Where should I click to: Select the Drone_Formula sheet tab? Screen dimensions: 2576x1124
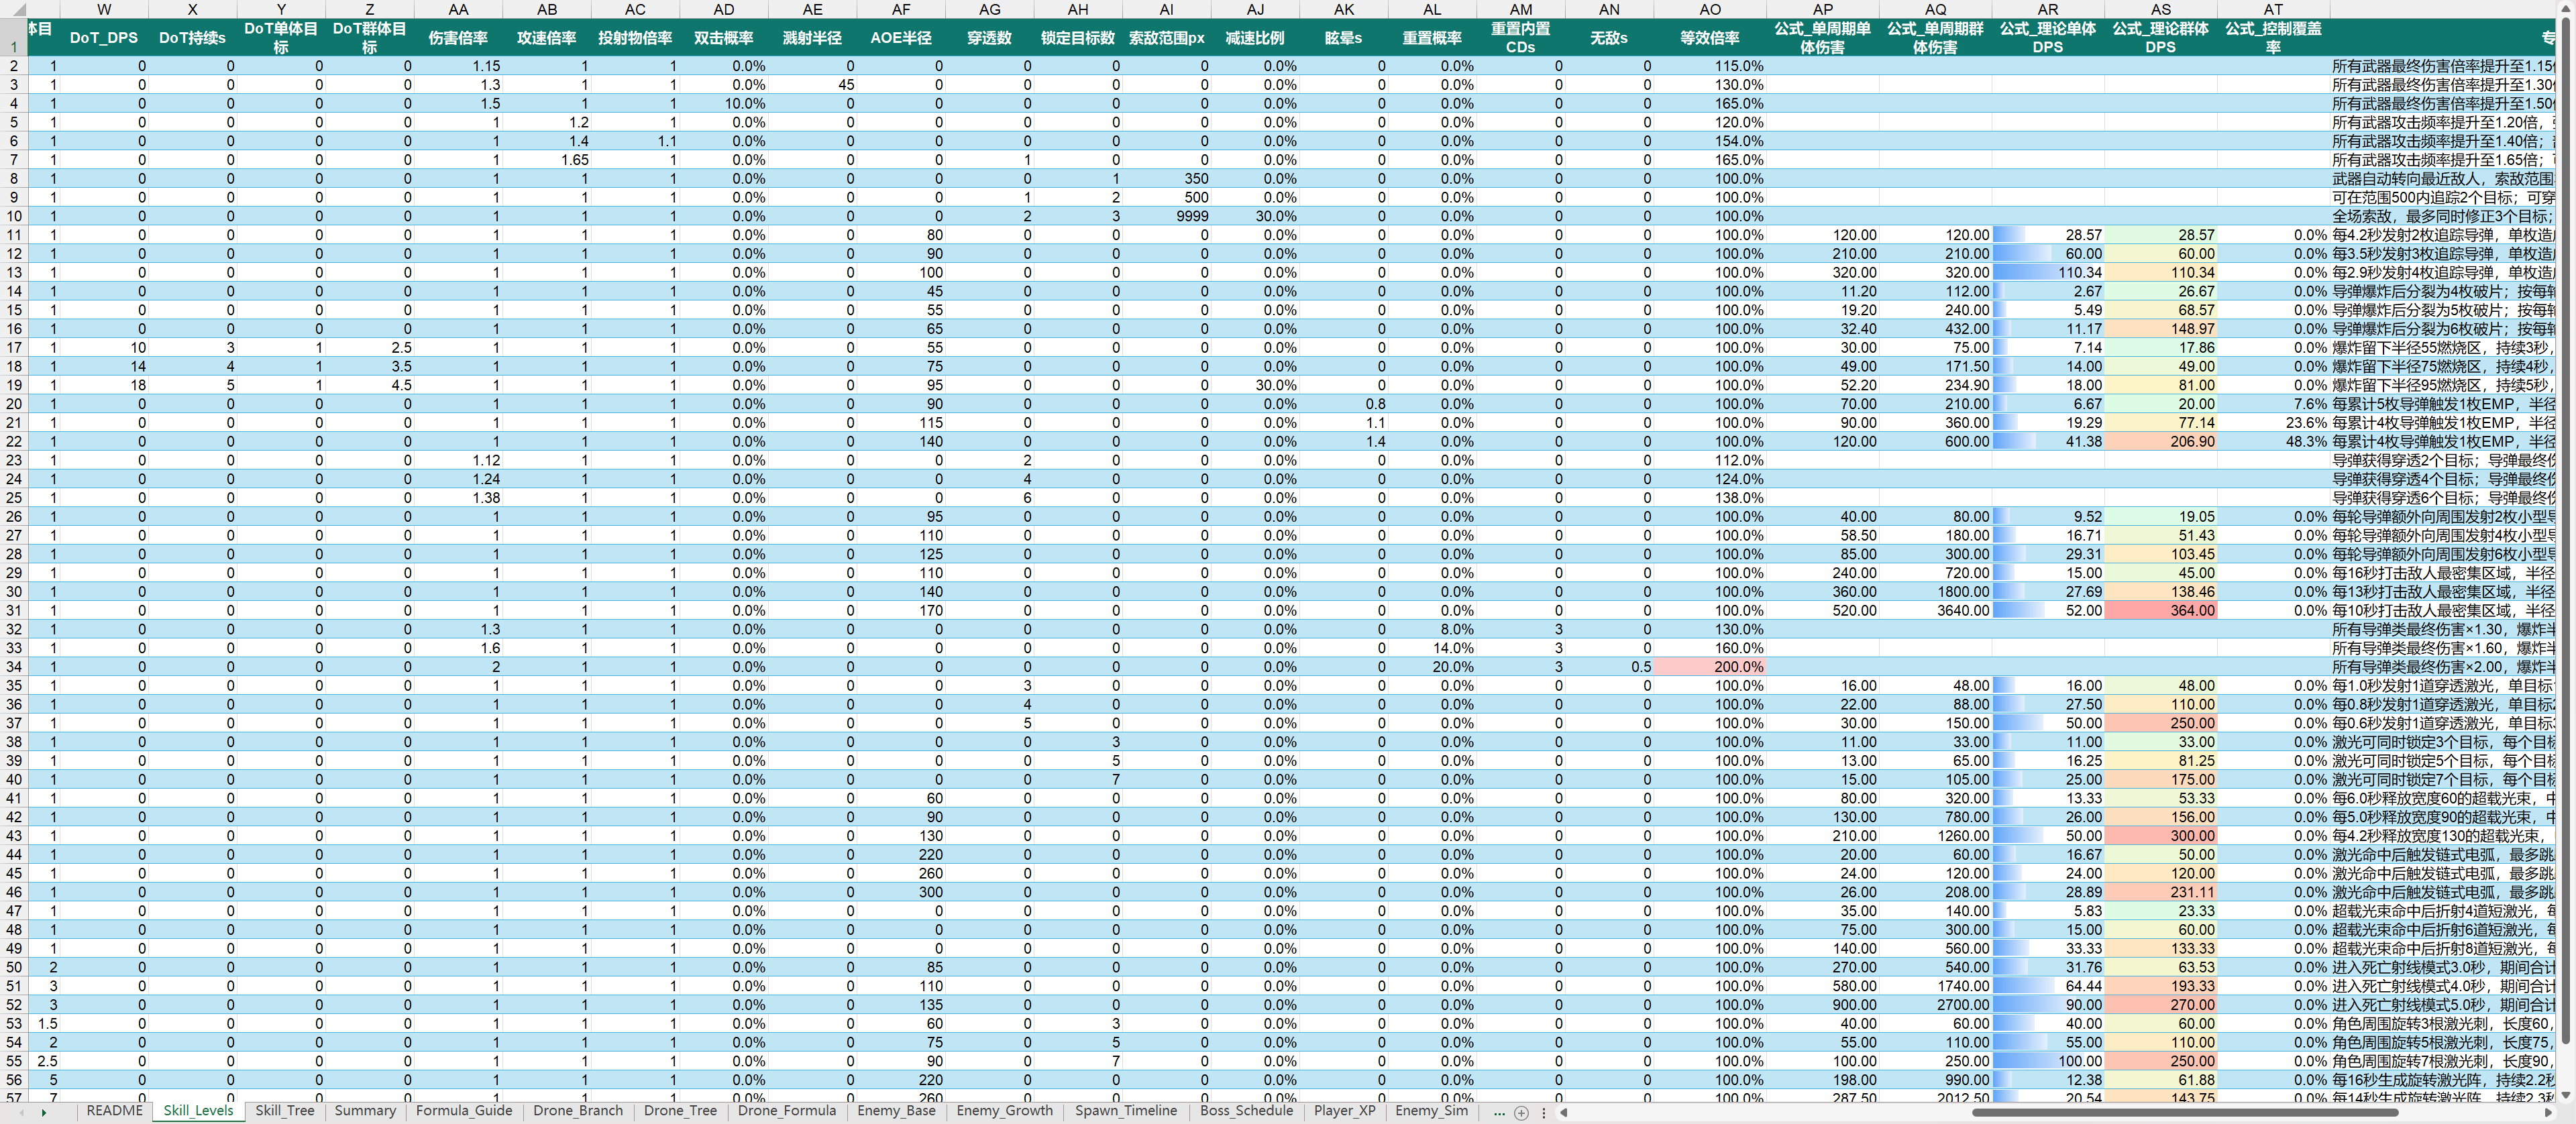pyautogui.click(x=787, y=1111)
